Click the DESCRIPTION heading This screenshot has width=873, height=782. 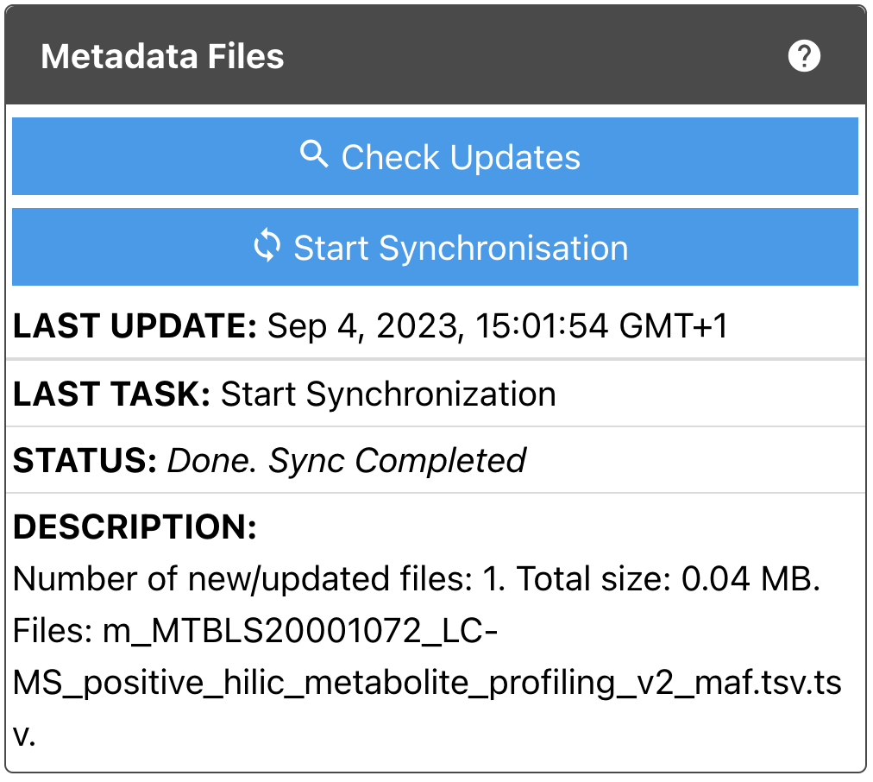(135, 527)
